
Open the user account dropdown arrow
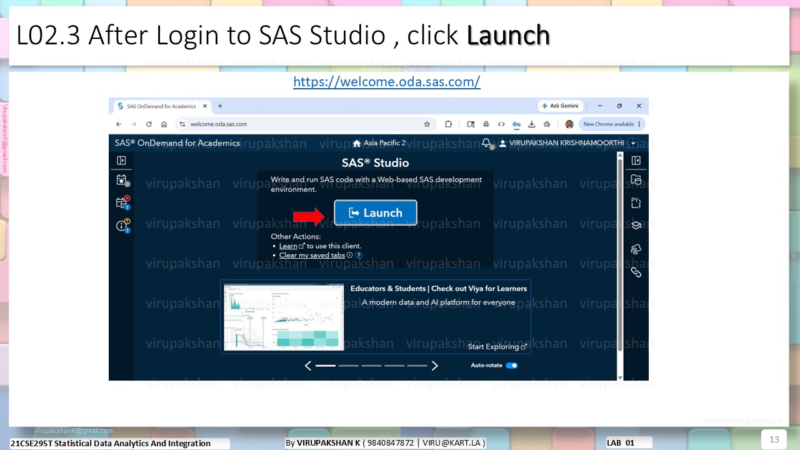coord(633,143)
